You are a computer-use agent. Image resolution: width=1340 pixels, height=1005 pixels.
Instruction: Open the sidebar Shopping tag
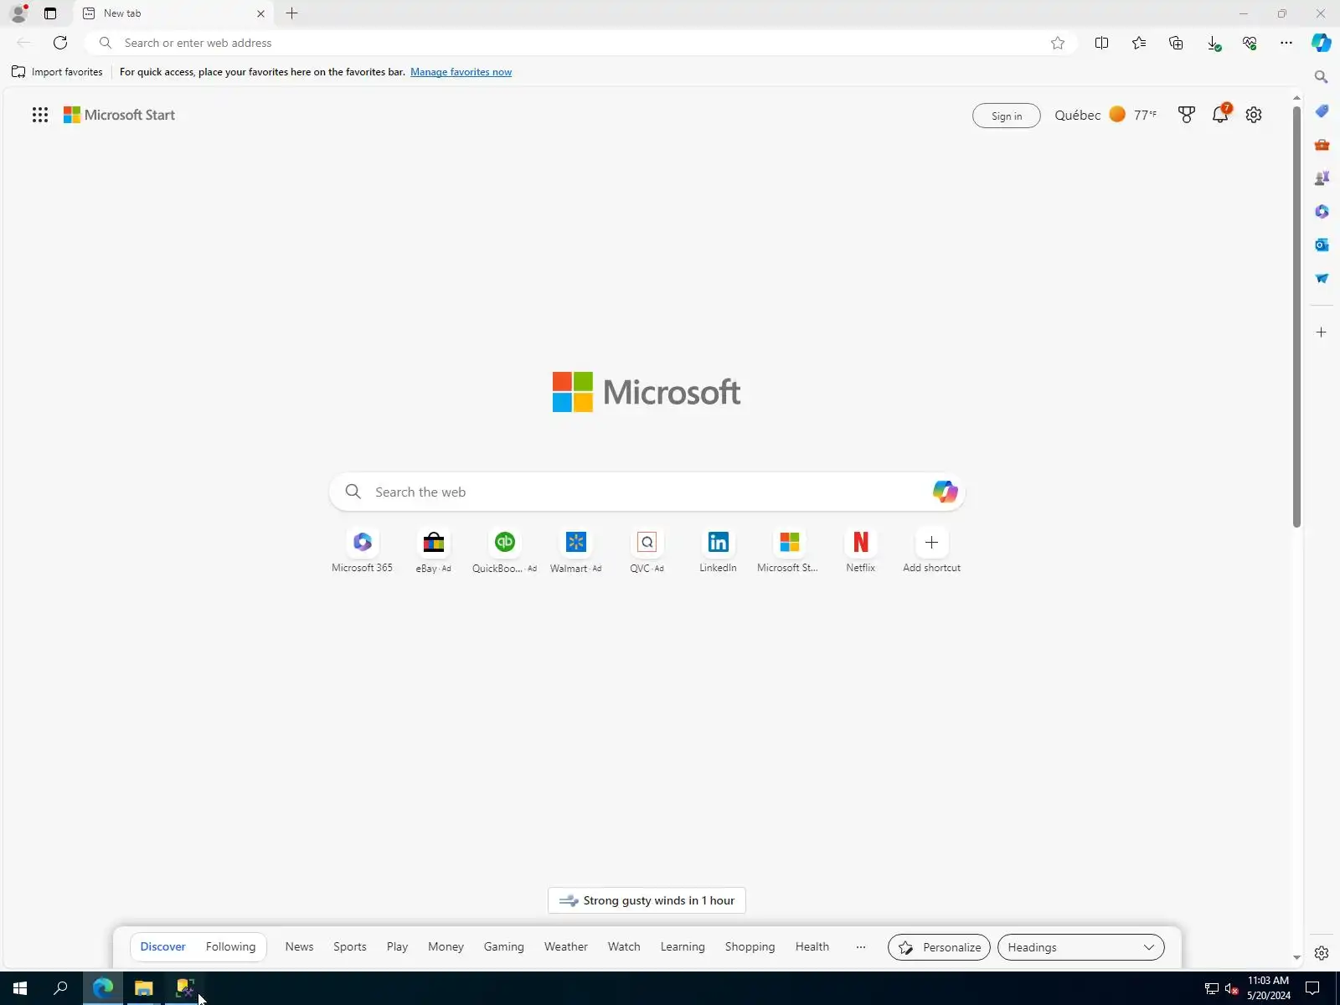(x=1322, y=111)
